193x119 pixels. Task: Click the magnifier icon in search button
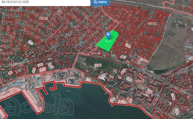pos(95,2)
